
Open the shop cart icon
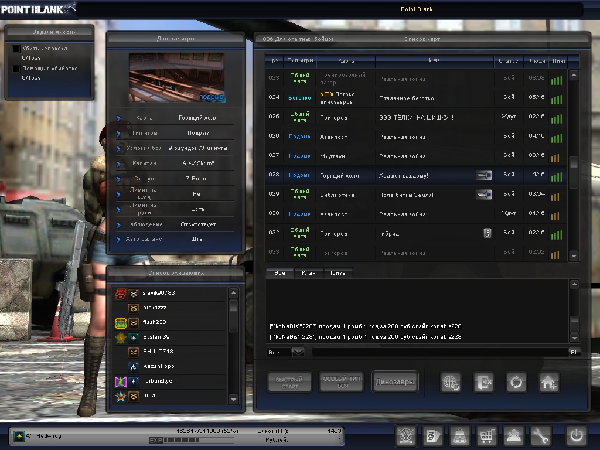point(487,436)
